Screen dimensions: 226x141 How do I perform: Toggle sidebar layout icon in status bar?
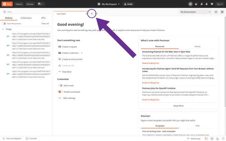coord(206,138)
